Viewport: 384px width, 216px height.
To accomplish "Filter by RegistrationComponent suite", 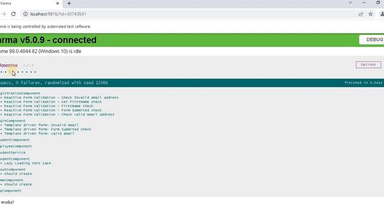I will point(20,94).
